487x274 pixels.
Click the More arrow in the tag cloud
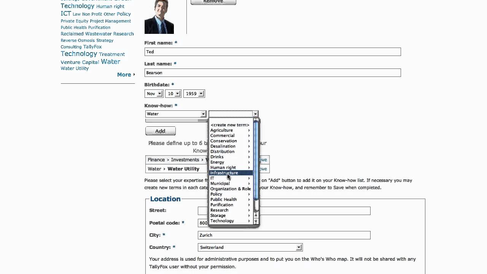[134, 75]
